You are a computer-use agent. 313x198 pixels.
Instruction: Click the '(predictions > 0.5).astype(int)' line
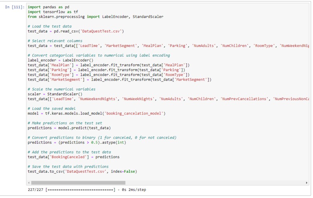click(77, 142)
